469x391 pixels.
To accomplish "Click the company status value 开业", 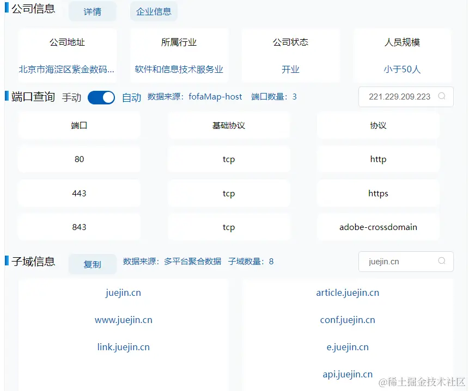I will point(290,69).
